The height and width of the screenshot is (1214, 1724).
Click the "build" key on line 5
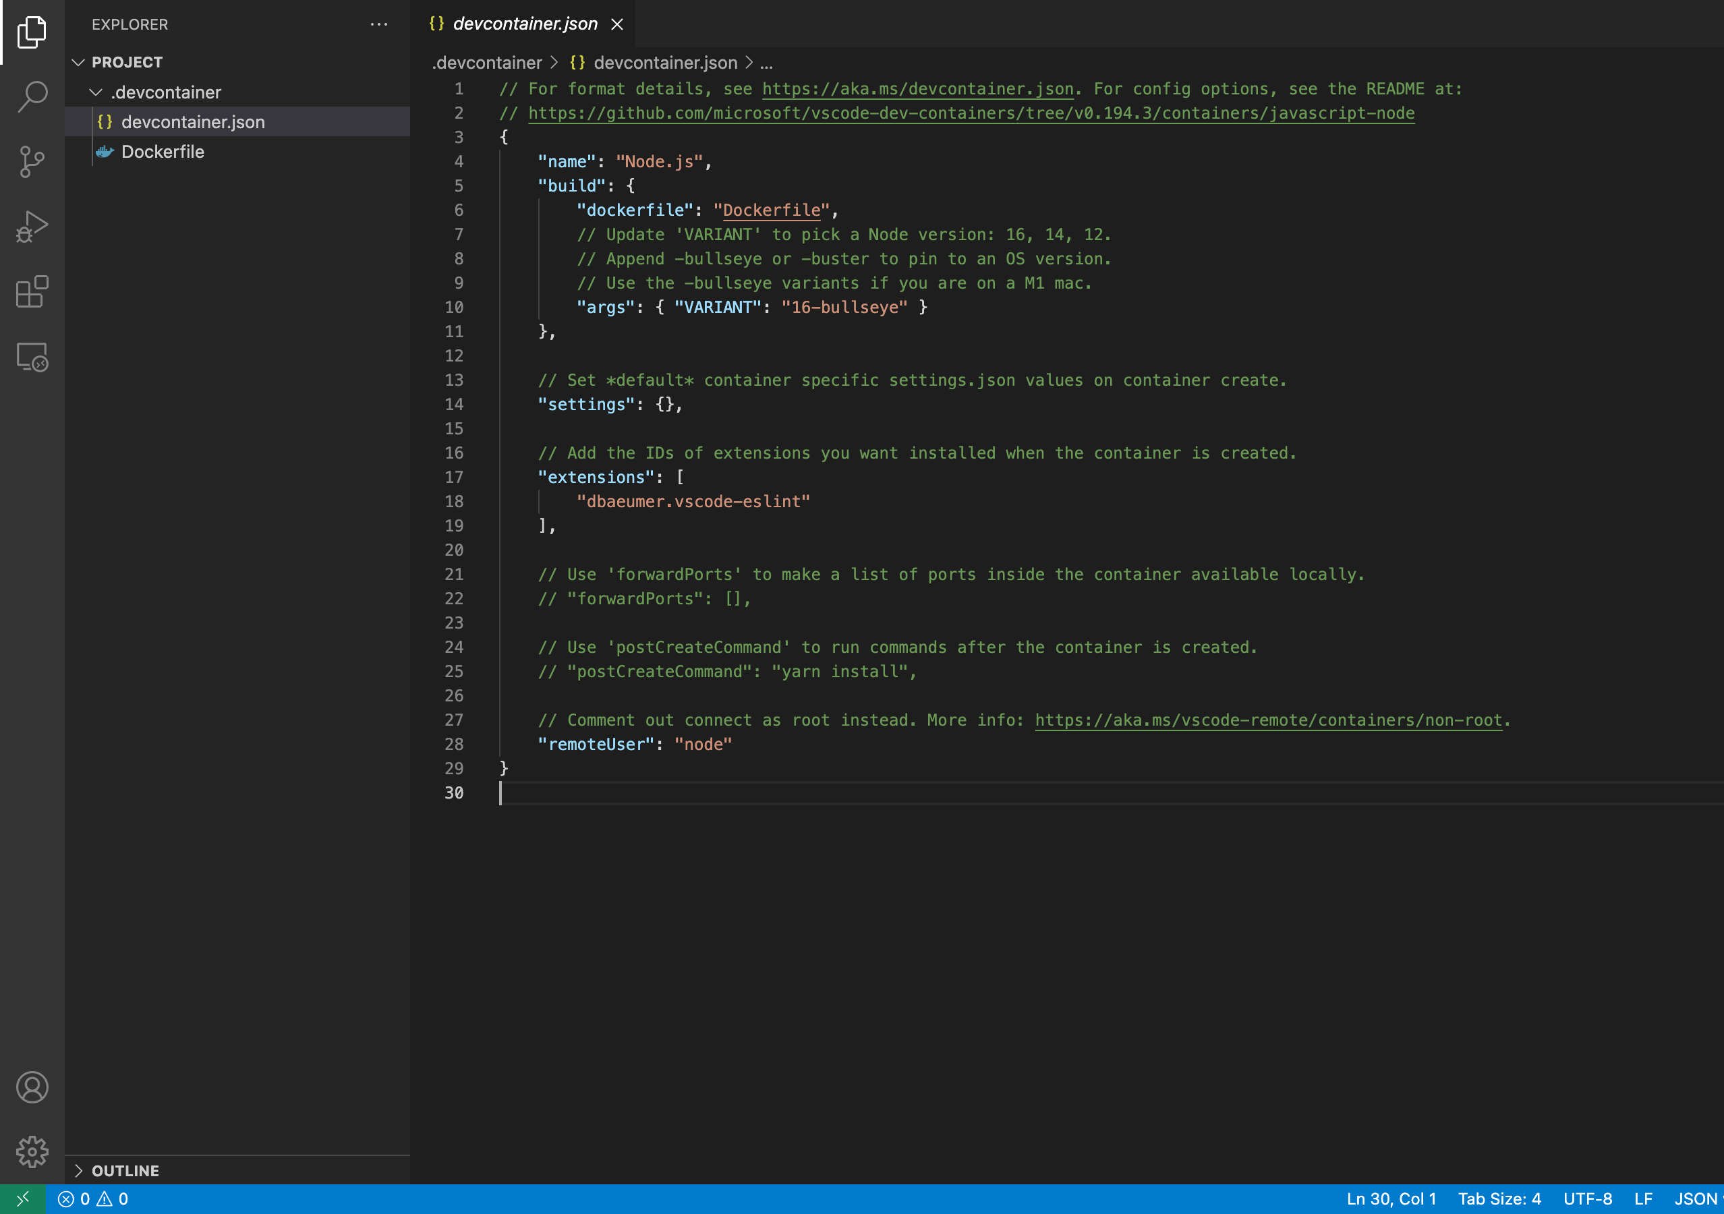point(572,186)
